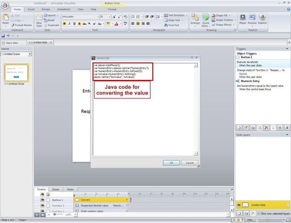Click the Save icon in quick access toolbar
This screenshot has height=223, width=291.
click(x=3, y=36)
